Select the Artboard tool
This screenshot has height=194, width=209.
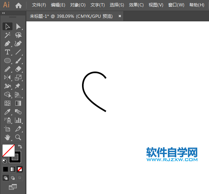coord(7,129)
